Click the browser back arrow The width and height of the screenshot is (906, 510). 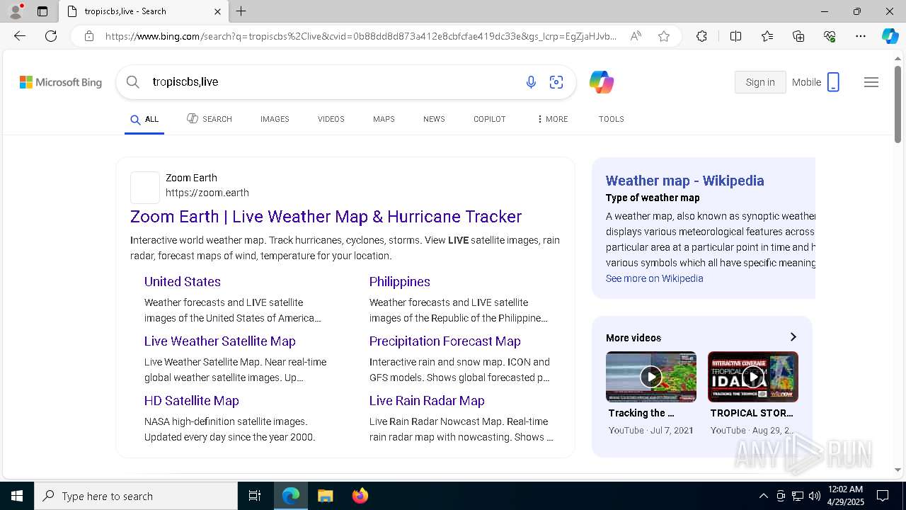coord(20,36)
